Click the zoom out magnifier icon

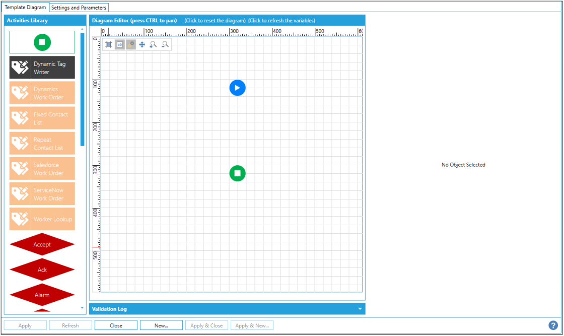(x=165, y=44)
